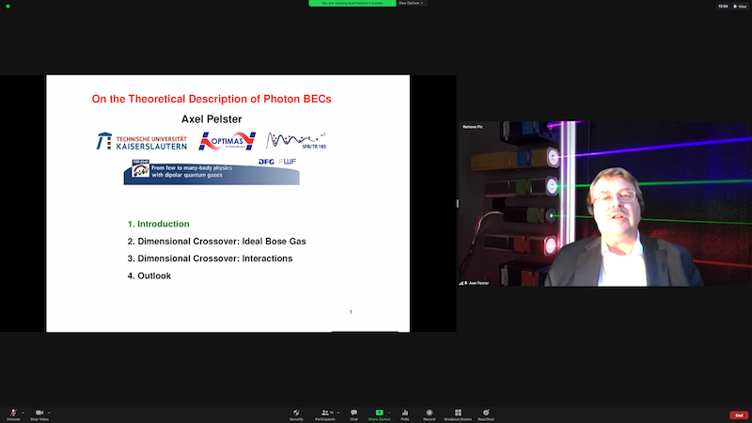This screenshot has height=423, width=752.
Task: Open the Chat panel
Action: (353, 414)
